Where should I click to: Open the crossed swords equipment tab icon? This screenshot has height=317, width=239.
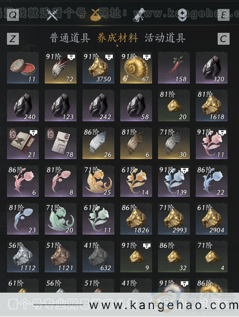coord(52,15)
